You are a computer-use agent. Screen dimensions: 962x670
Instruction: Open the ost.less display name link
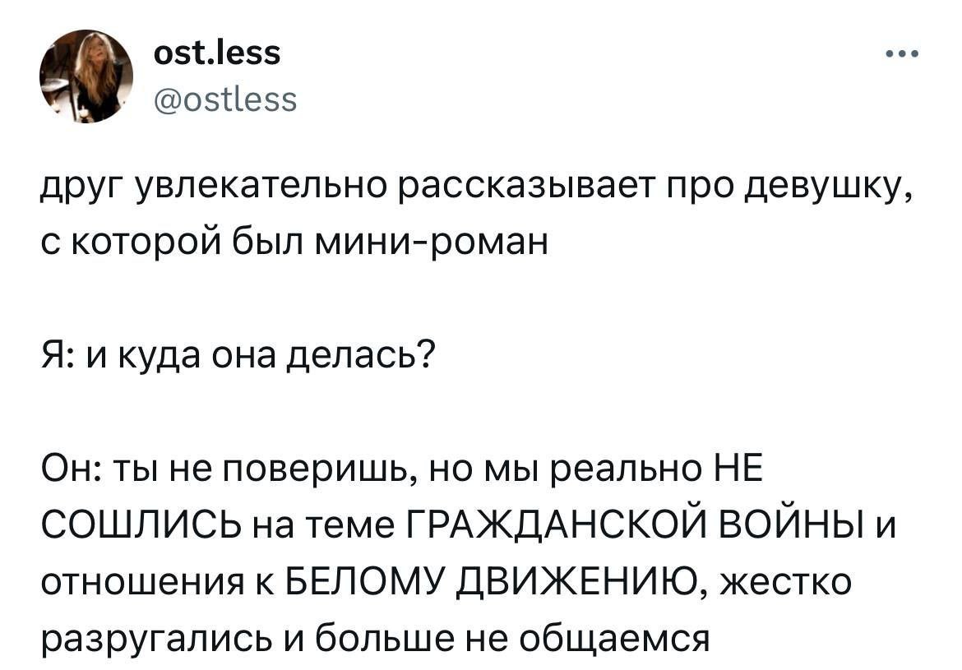click(217, 53)
